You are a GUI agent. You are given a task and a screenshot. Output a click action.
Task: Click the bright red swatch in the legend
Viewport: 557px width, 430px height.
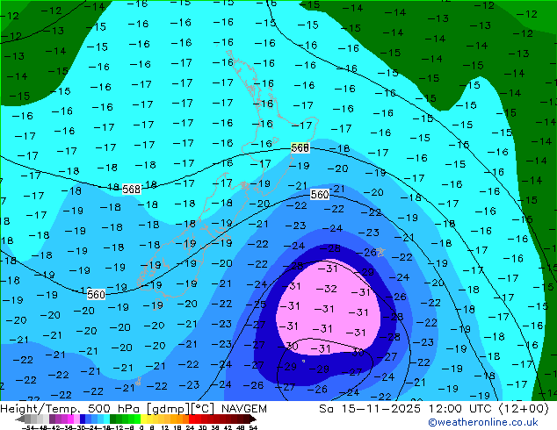[192, 419]
